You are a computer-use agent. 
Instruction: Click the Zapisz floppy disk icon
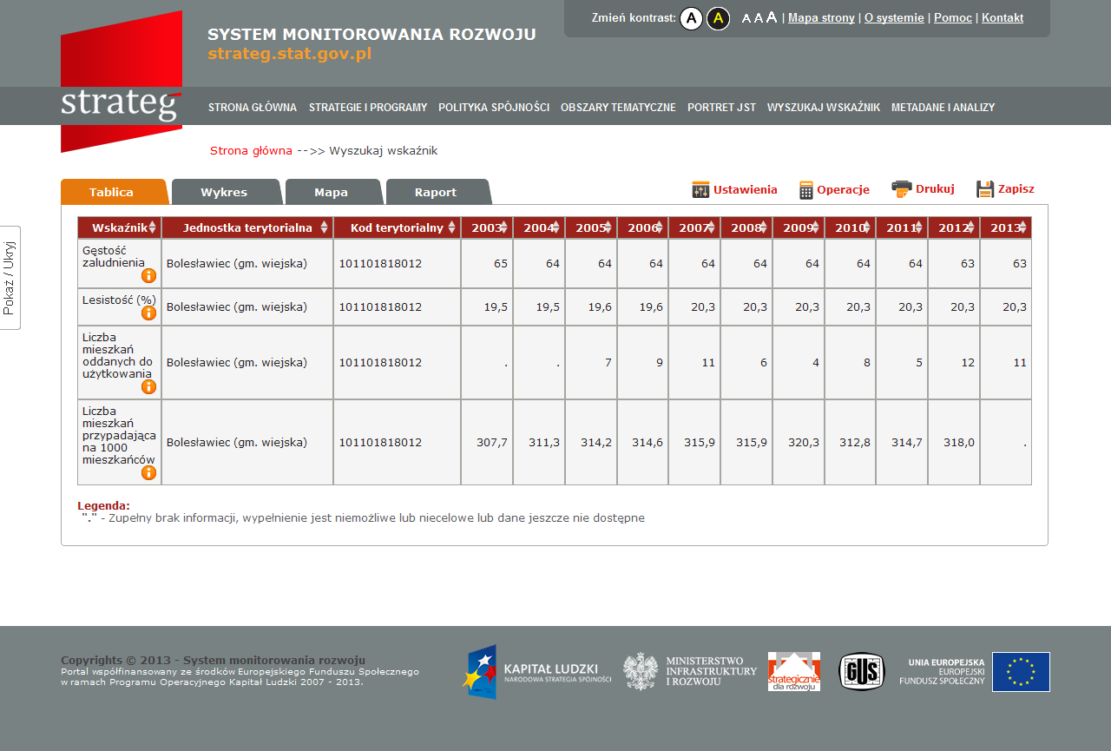pyautogui.click(x=985, y=189)
